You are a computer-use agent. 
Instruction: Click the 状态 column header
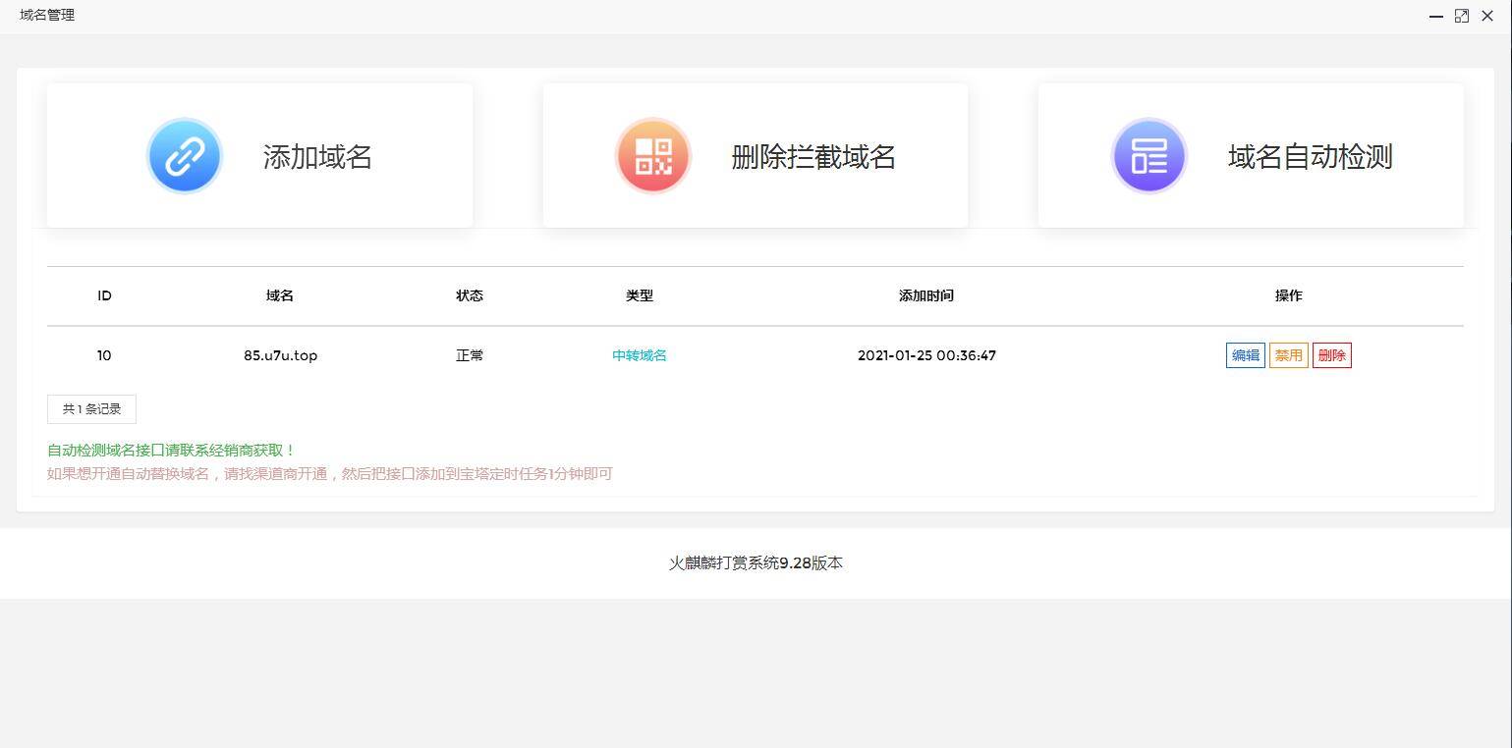(x=470, y=295)
